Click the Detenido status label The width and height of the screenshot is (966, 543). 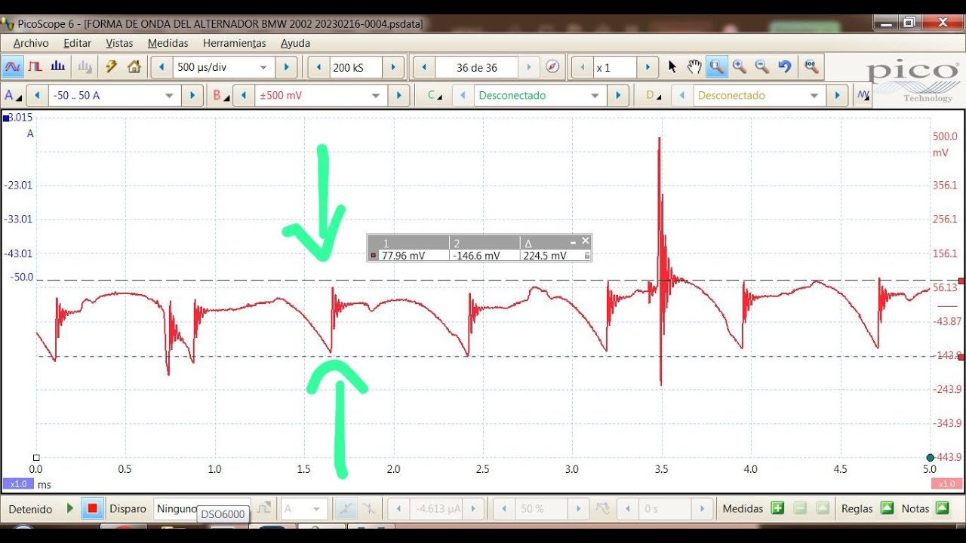(x=30, y=509)
